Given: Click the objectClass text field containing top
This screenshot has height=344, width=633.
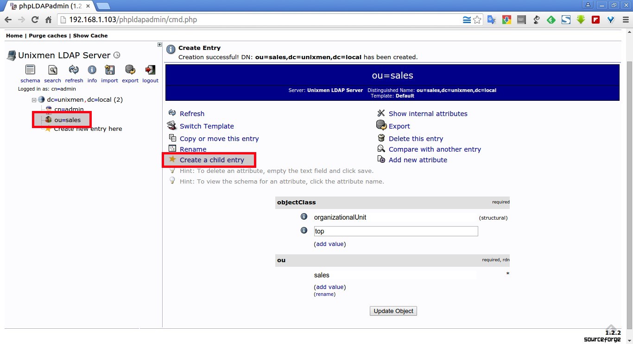Looking at the screenshot, I should 396,231.
